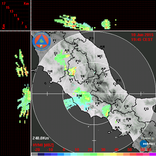This screenshot has height=156, width=156.
Task: Click the magenta 65 dBZ color swatch
Action: click(x=153, y=154)
